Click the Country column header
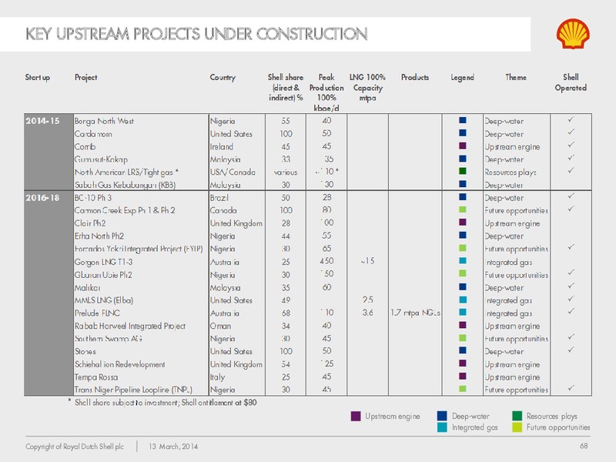616x462 pixels. (x=223, y=78)
